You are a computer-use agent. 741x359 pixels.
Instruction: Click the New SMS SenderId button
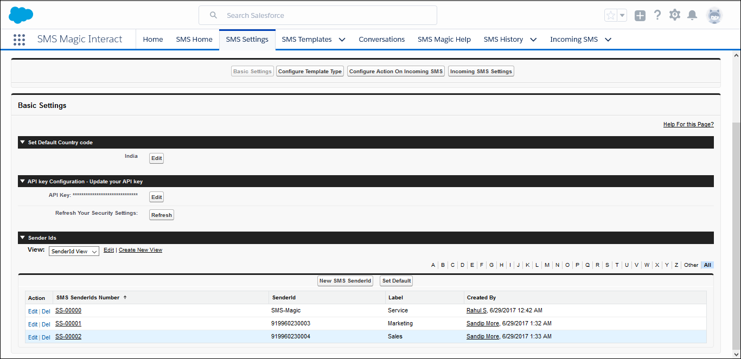[345, 281]
